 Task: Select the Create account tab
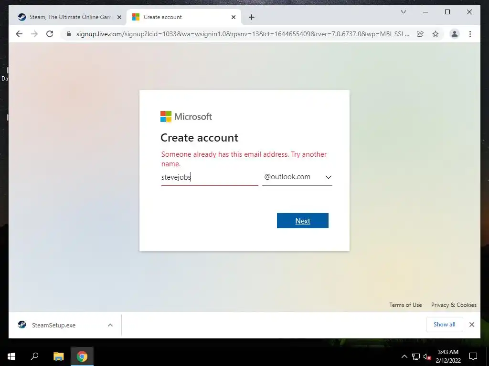[x=184, y=17]
